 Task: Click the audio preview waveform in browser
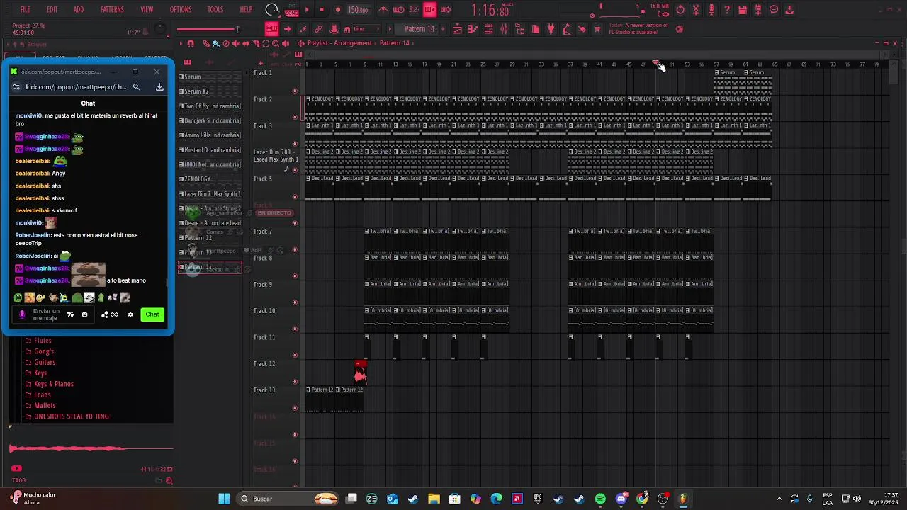point(91,448)
